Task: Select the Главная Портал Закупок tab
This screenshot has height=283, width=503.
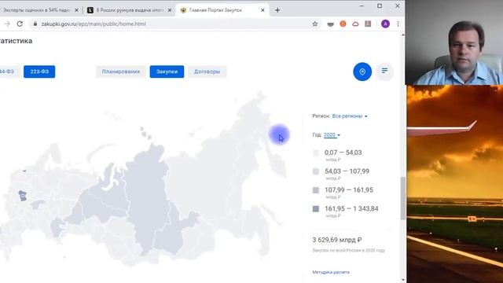Action: click(x=222, y=10)
